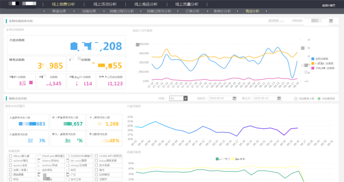
Task: Click the 前后十五天趋势 chart title
Action: (143, 31)
